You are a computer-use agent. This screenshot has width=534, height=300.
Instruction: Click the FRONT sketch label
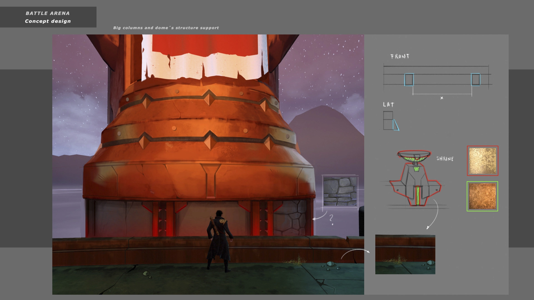400,56
